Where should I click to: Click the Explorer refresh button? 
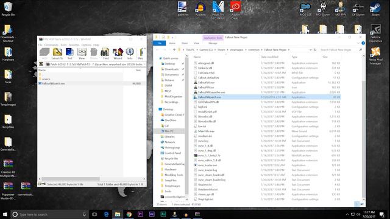(x=315, y=50)
